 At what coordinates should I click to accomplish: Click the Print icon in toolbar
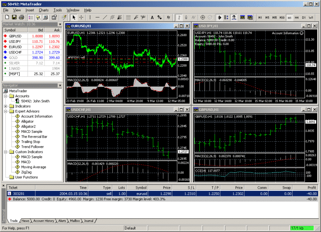point(22,17)
